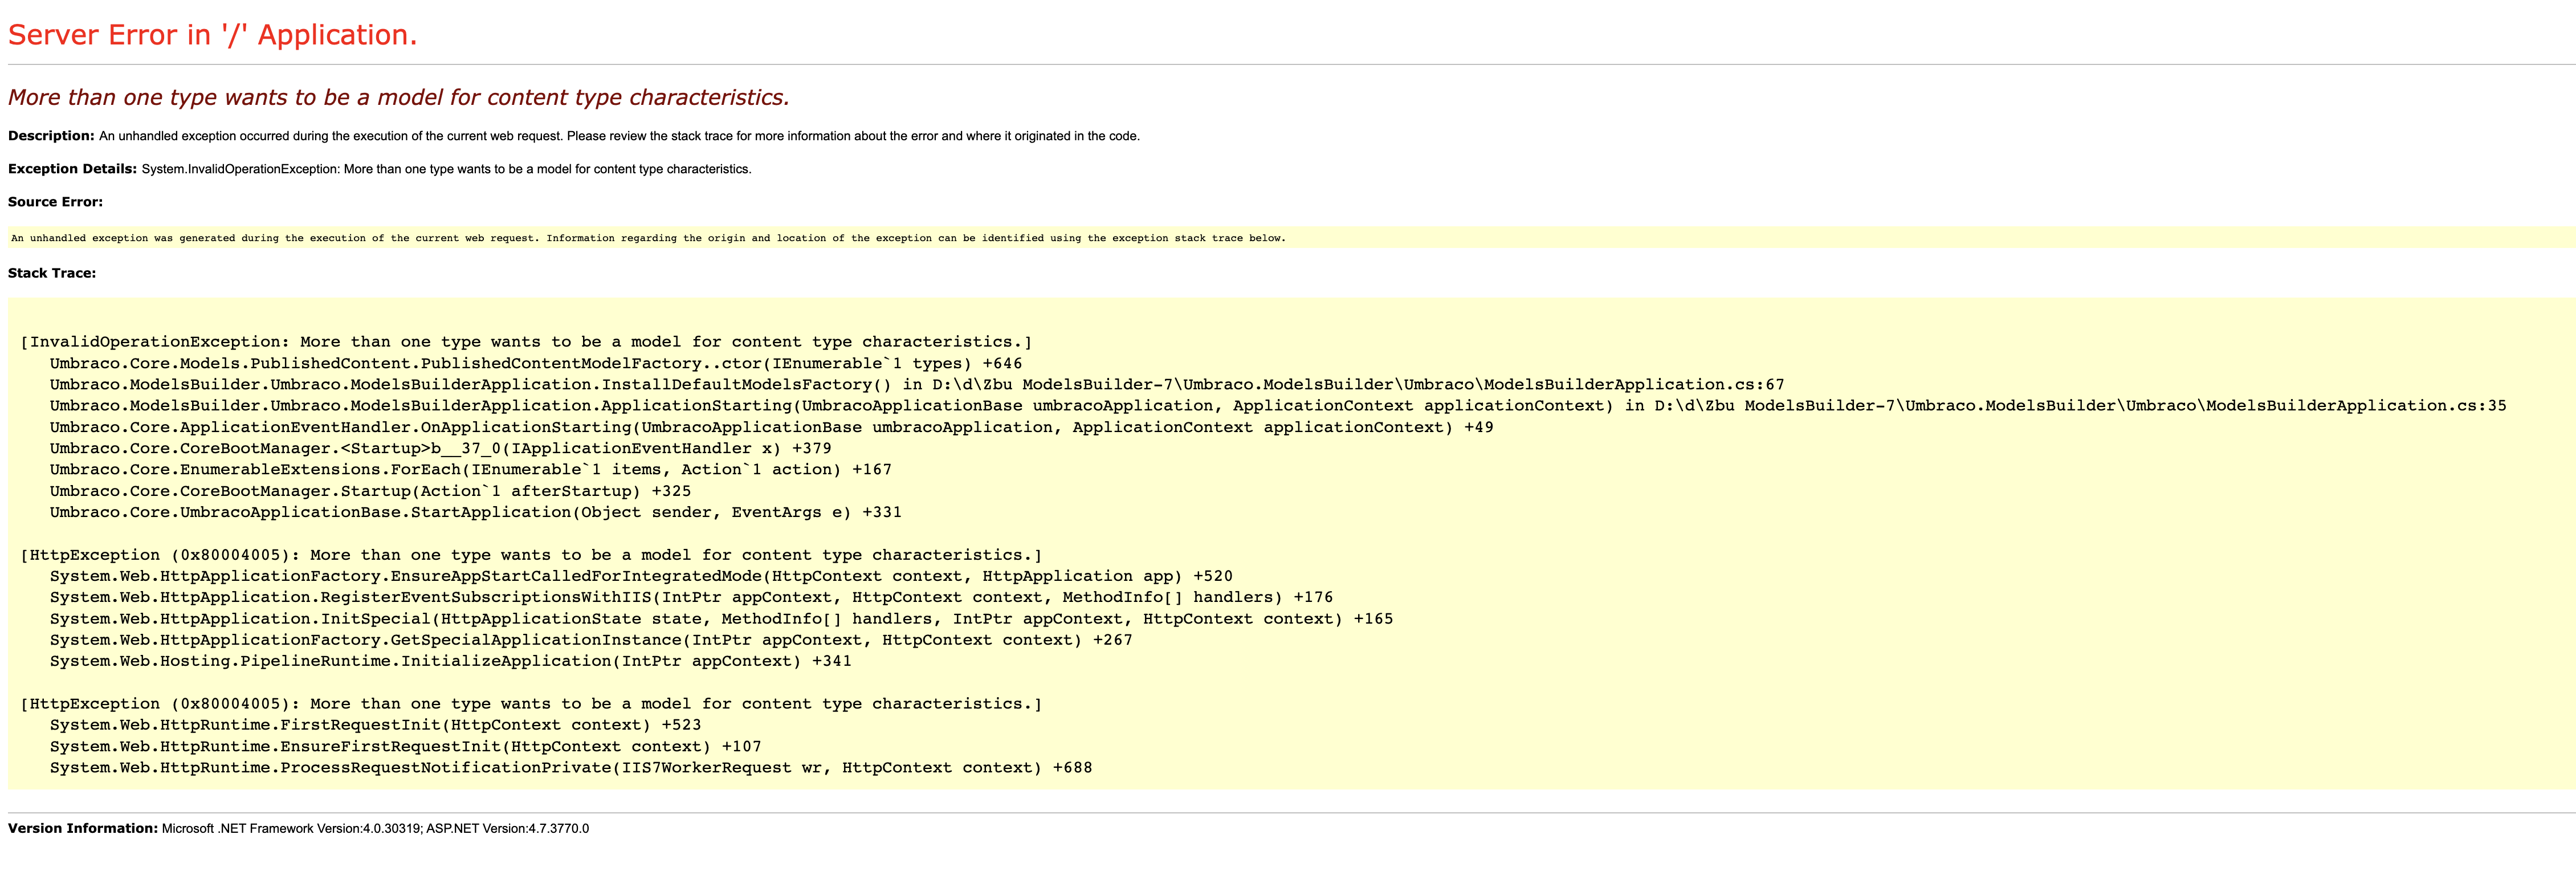2576x871 pixels.
Task: Click the 'Version Information:' label
Action: click(x=83, y=828)
